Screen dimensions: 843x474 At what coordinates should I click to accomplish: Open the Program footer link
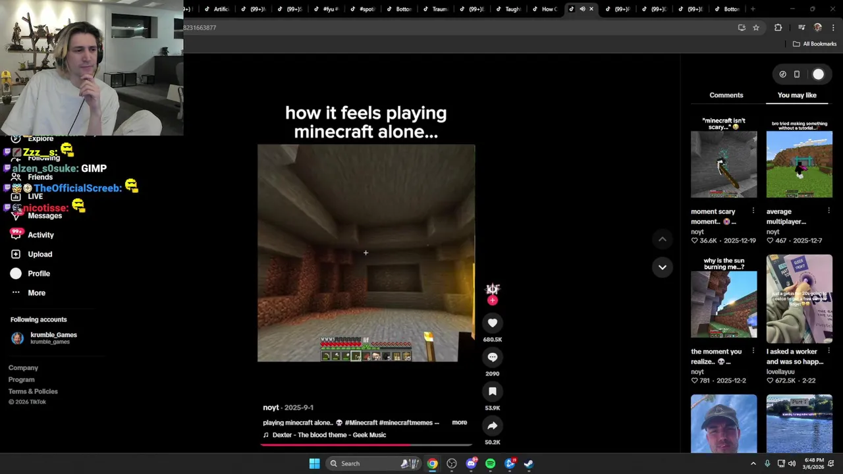coord(21,379)
